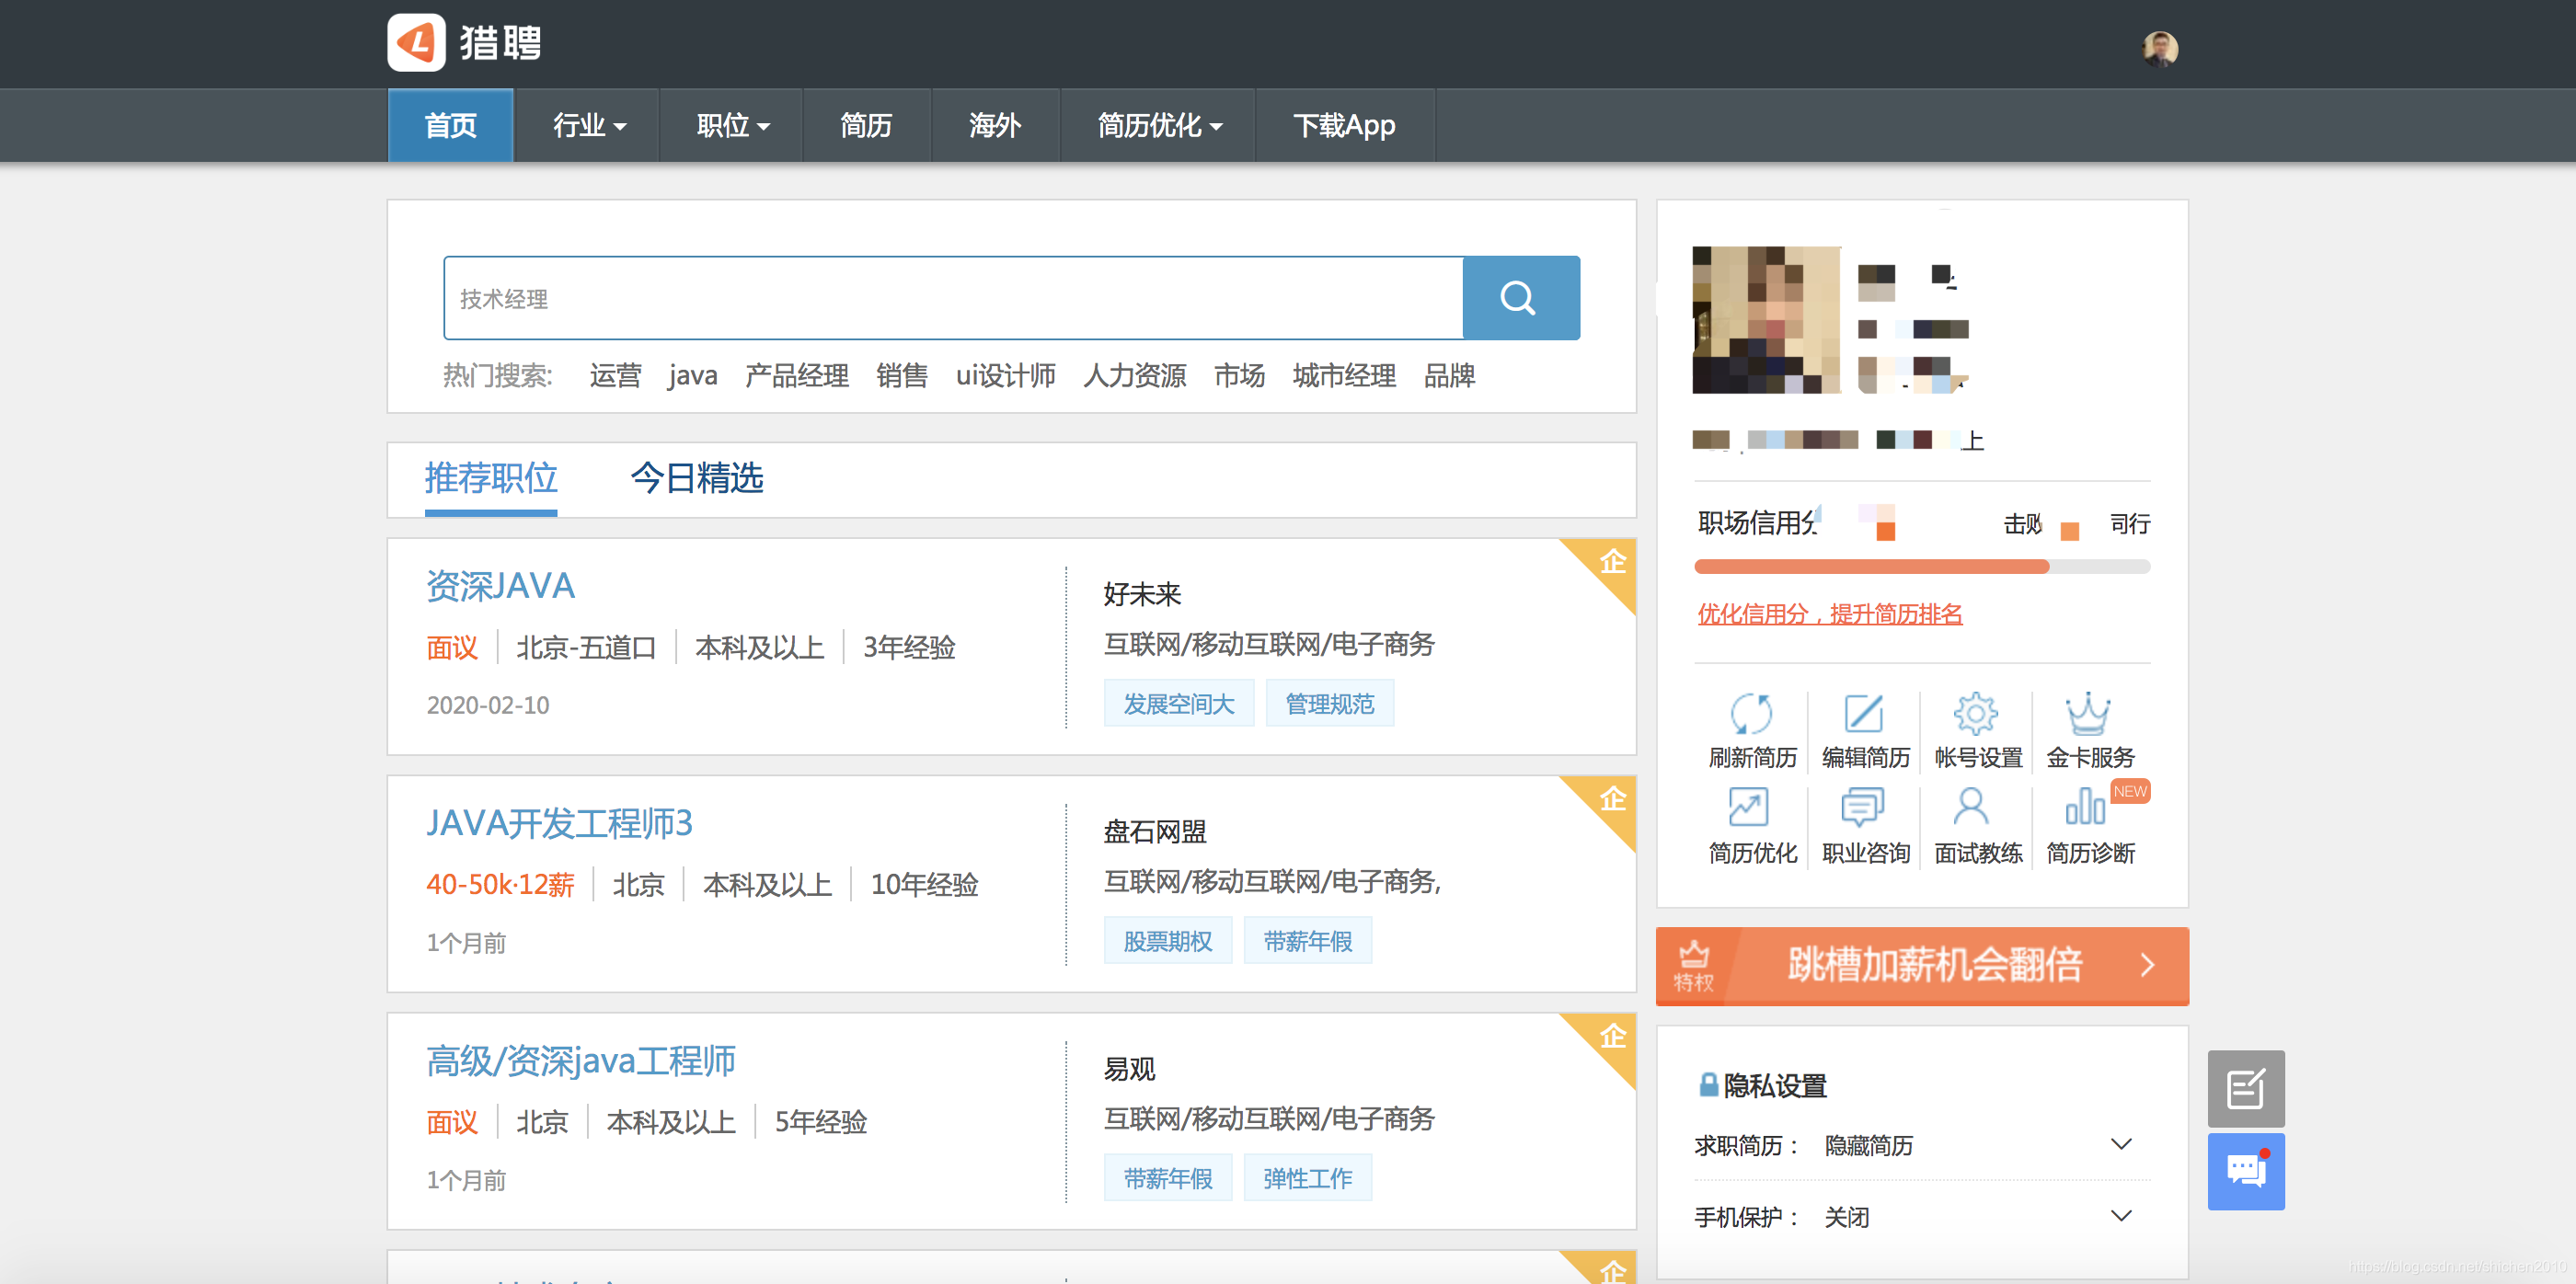This screenshot has width=2576, height=1284.
Task: Click the 企 badge on 易观 card
Action: point(1612,1036)
